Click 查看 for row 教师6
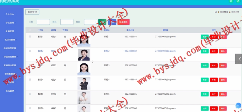This screenshot has height=112, width=242. coord(205,108)
